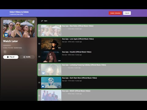Open the Don't Start Now title link
Viewport: 147px width, 110px height.
[80, 78]
